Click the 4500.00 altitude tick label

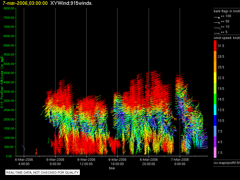click(x=9, y=73)
